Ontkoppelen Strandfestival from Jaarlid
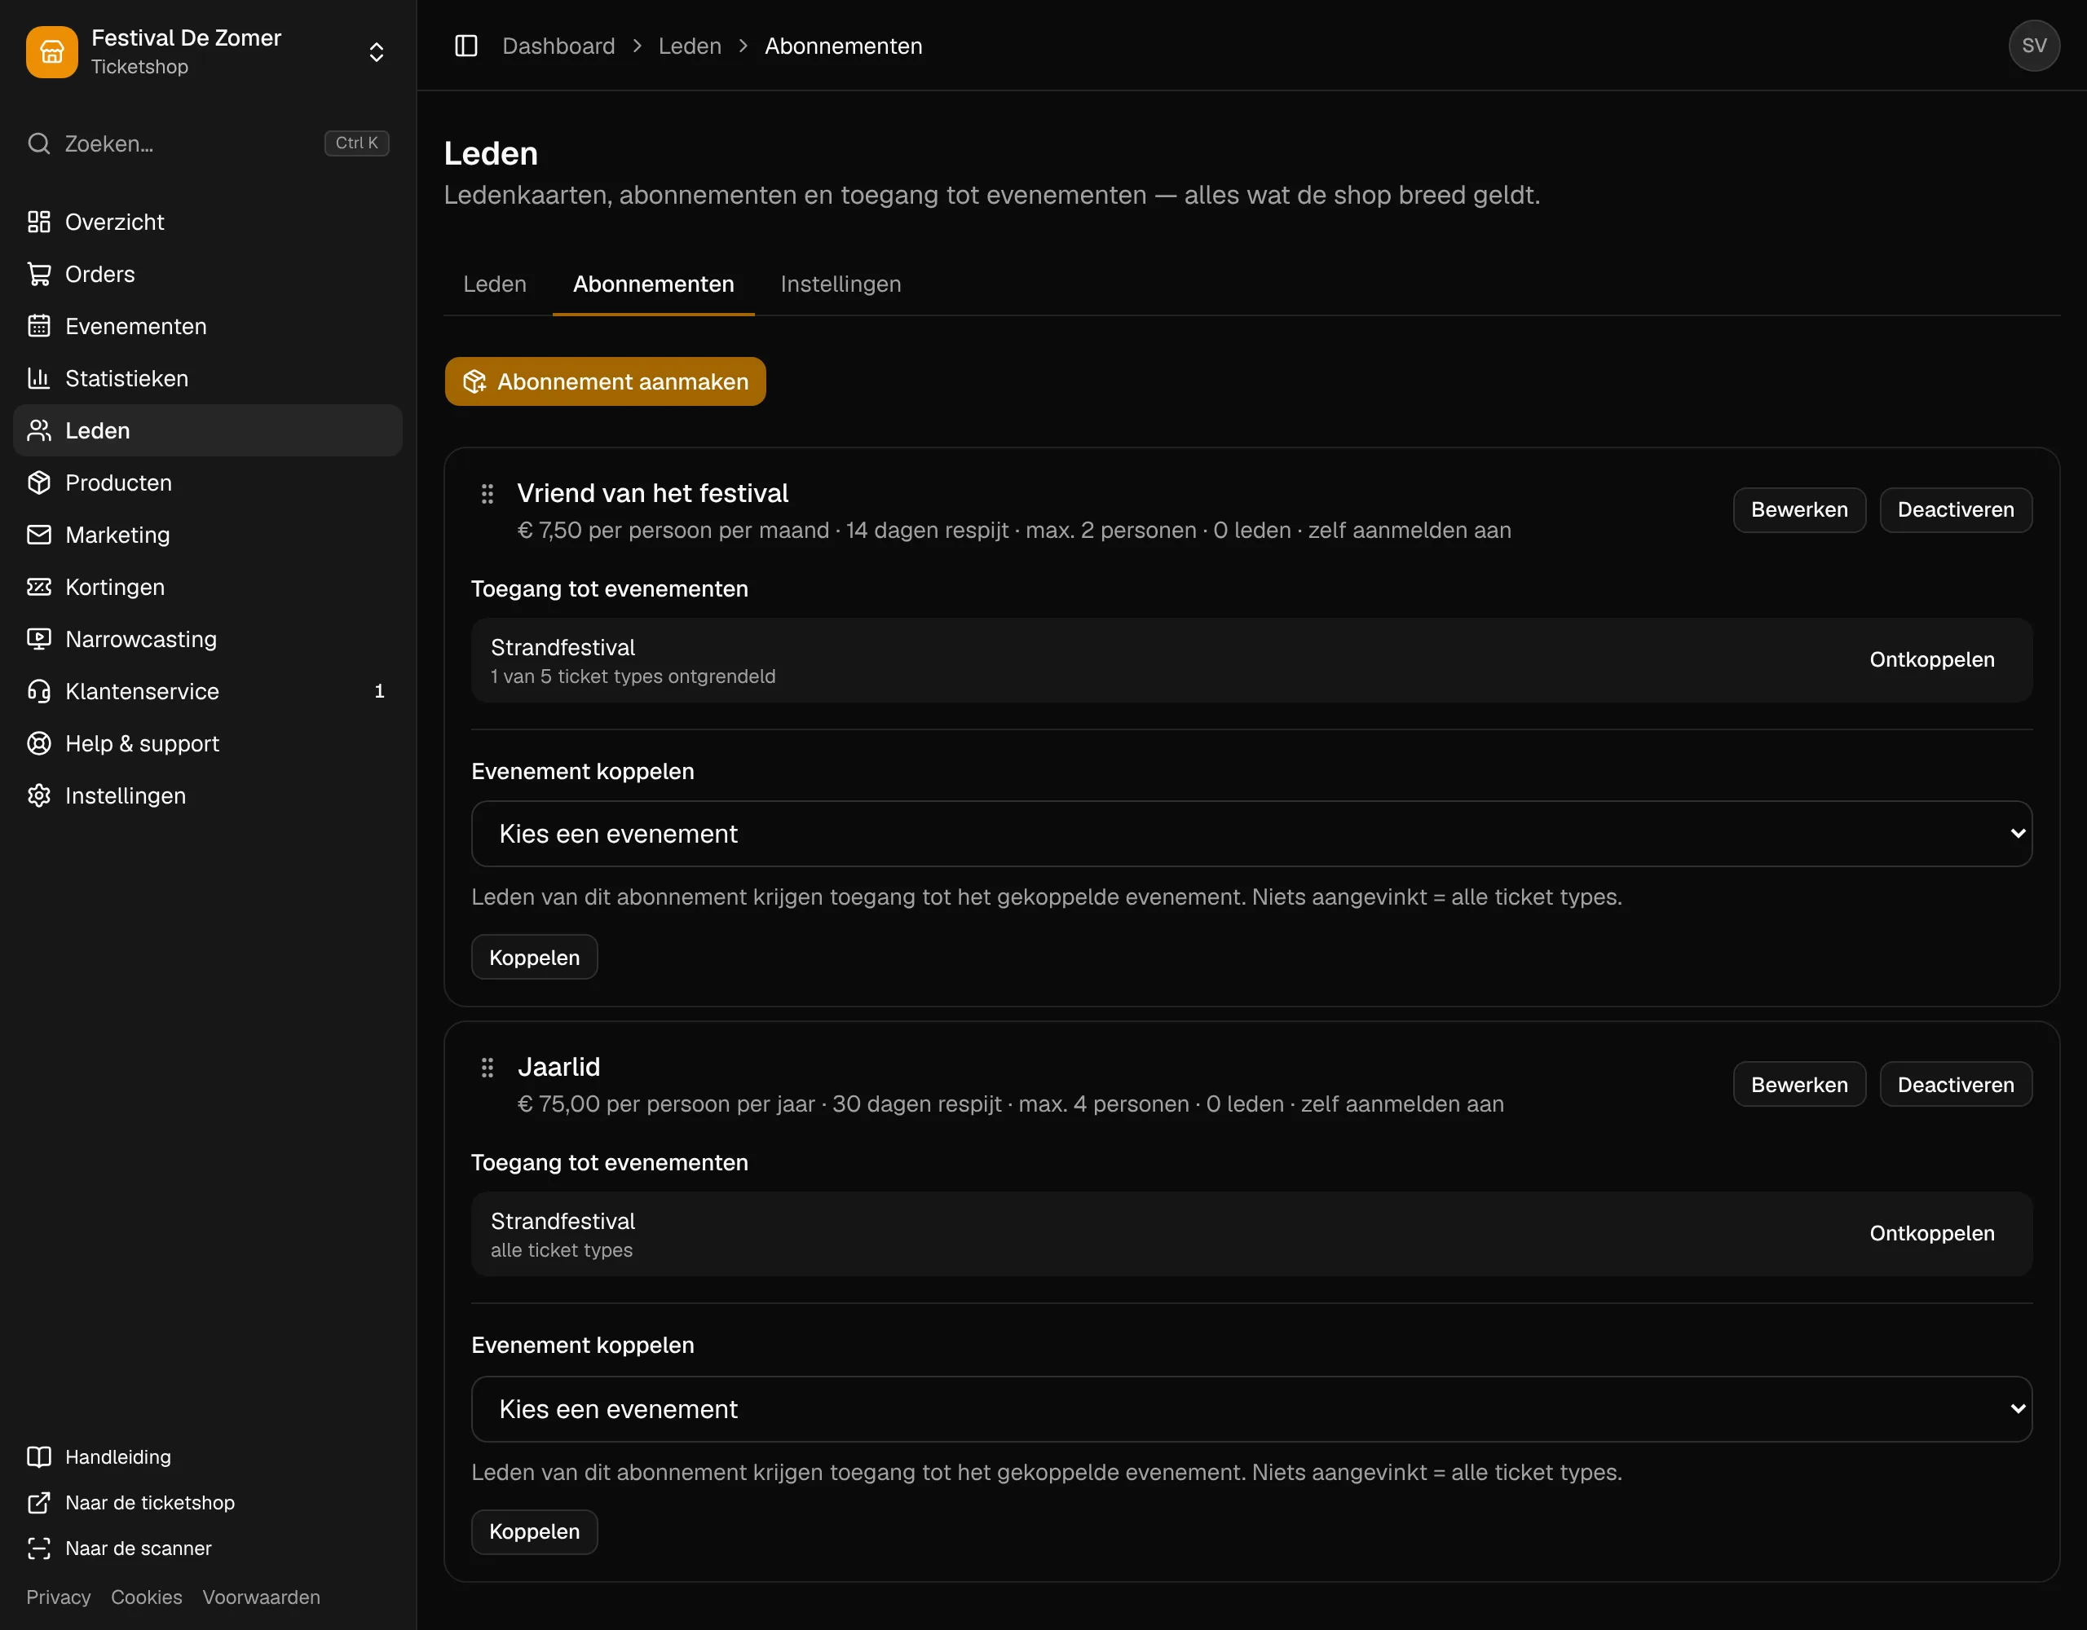The image size is (2087, 1630). (1932, 1233)
